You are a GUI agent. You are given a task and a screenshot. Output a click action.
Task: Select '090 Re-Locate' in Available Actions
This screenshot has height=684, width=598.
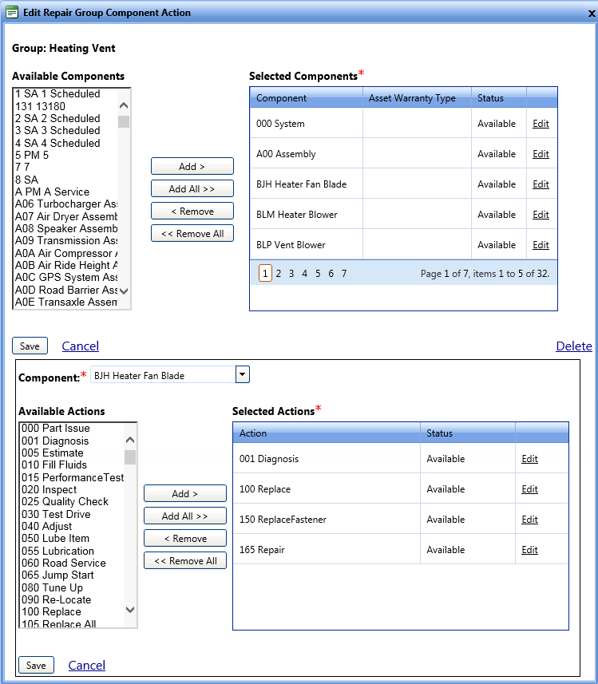pos(57,600)
